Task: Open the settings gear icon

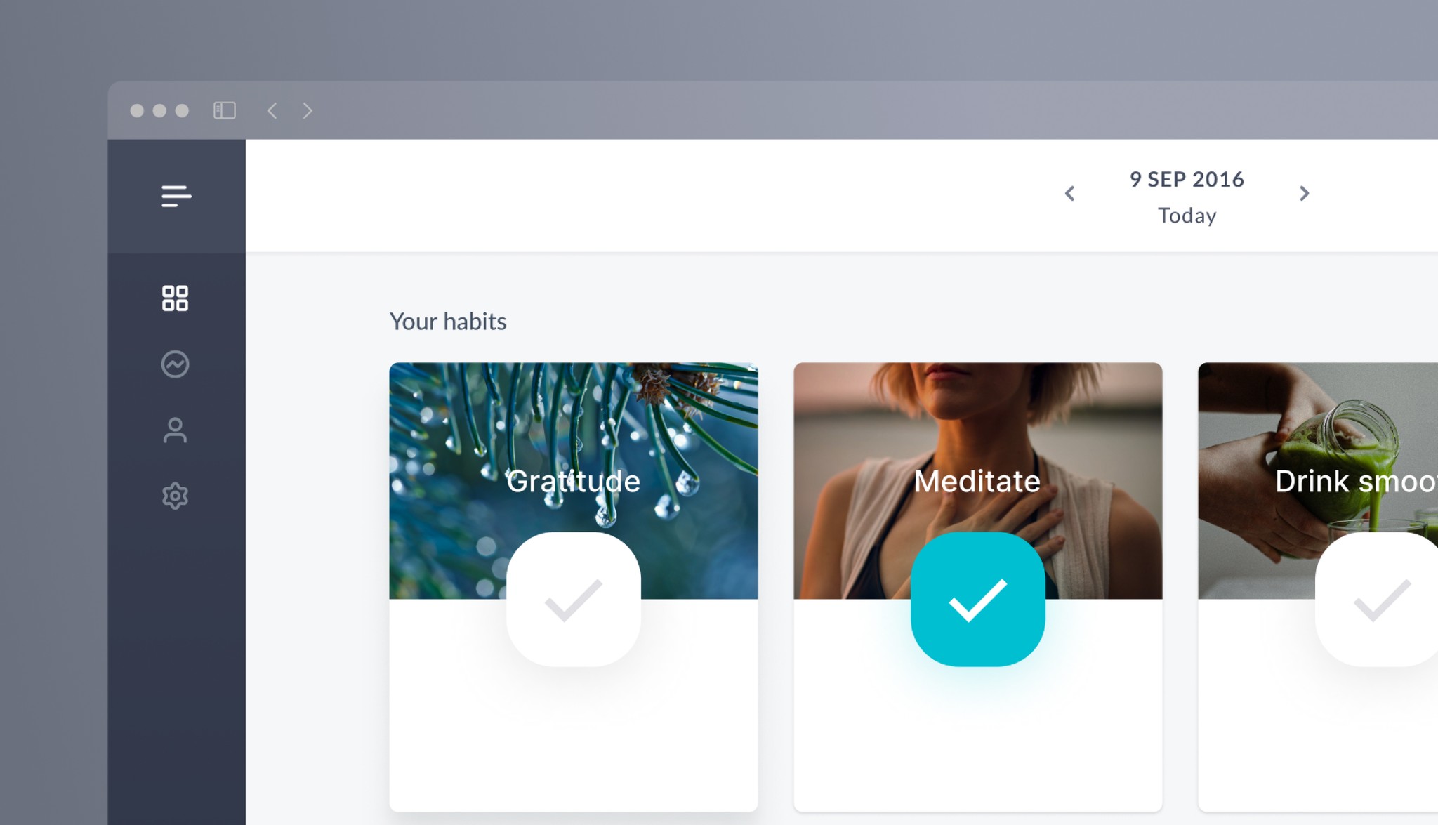Action: [176, 496]
